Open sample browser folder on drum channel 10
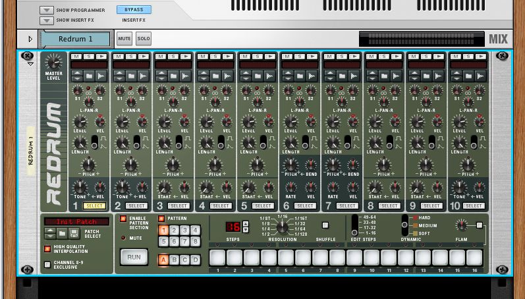Image resolution: width=525 pixels, height=299 pixels. pos(469,76)
